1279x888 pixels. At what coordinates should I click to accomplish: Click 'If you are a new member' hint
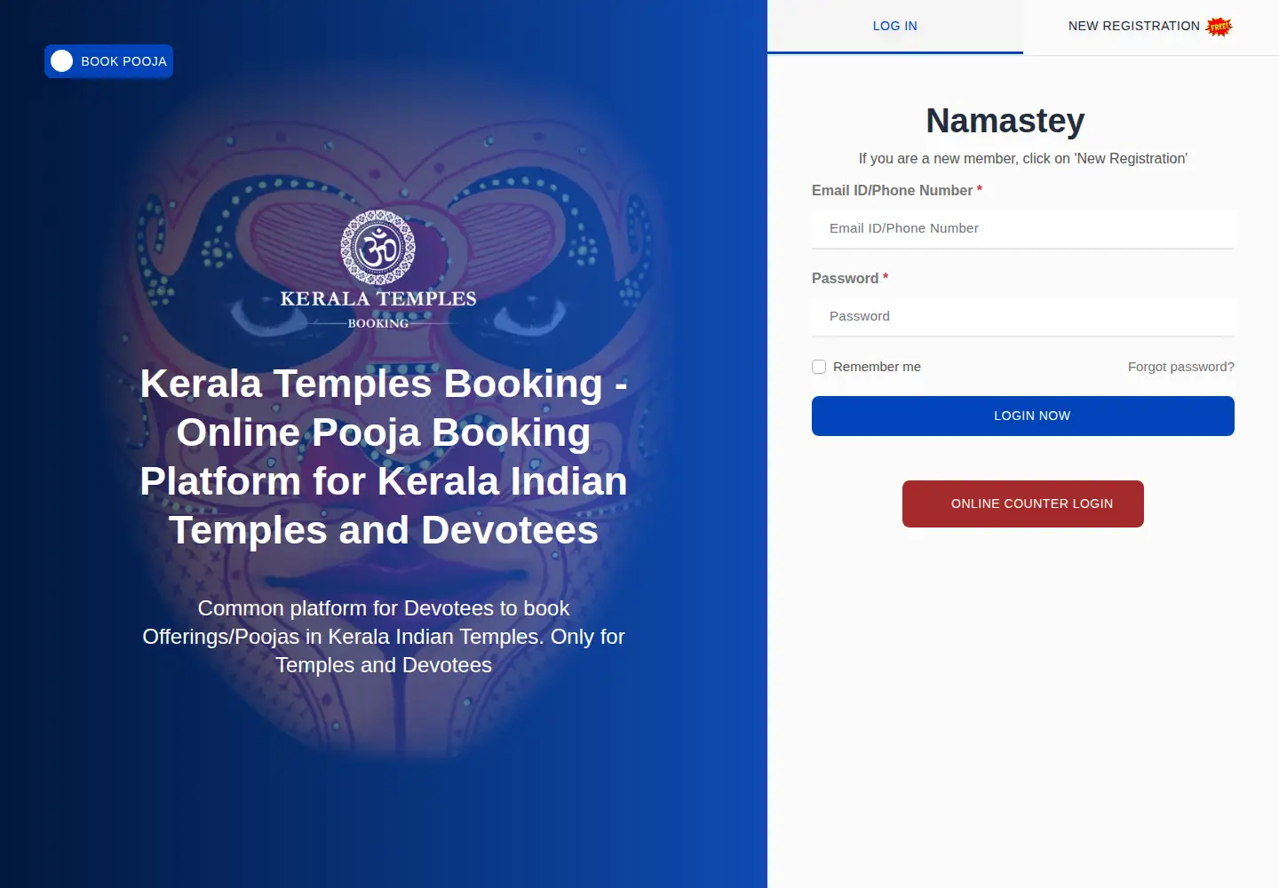[1023, 159]
